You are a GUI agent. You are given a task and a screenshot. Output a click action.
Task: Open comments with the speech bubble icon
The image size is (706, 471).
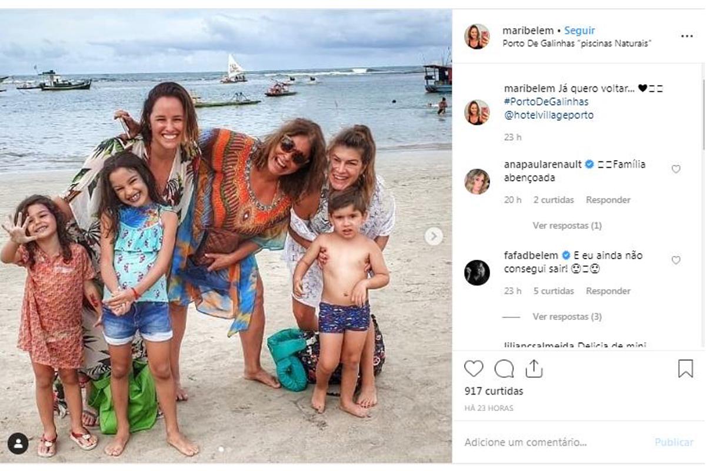click(x=504, y=369)
